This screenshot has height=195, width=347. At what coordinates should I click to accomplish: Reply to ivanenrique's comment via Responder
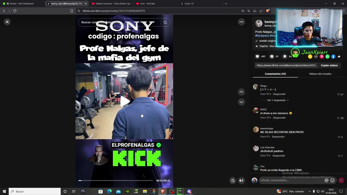coord(278,137)
